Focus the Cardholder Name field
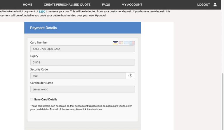This screenshot has width=224, height=130. [83, 89]
